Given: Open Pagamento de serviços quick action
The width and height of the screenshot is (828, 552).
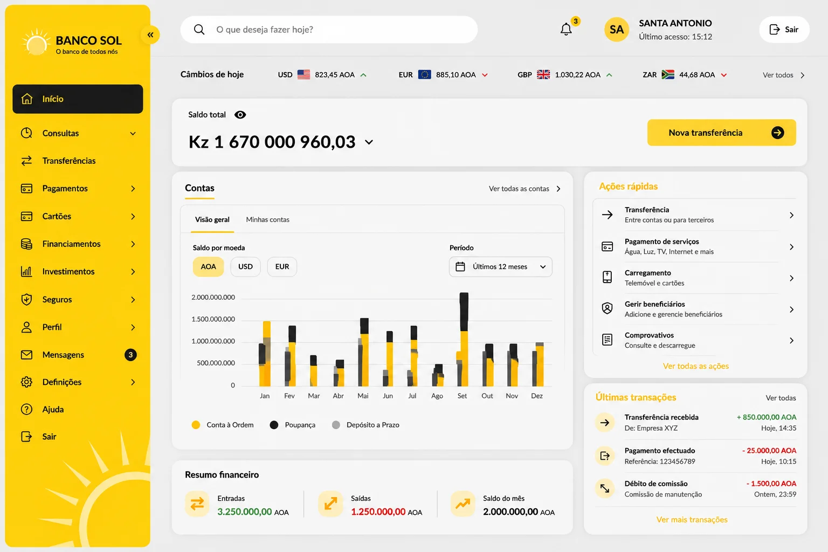Looking at the screenshot, I should 698,246.
